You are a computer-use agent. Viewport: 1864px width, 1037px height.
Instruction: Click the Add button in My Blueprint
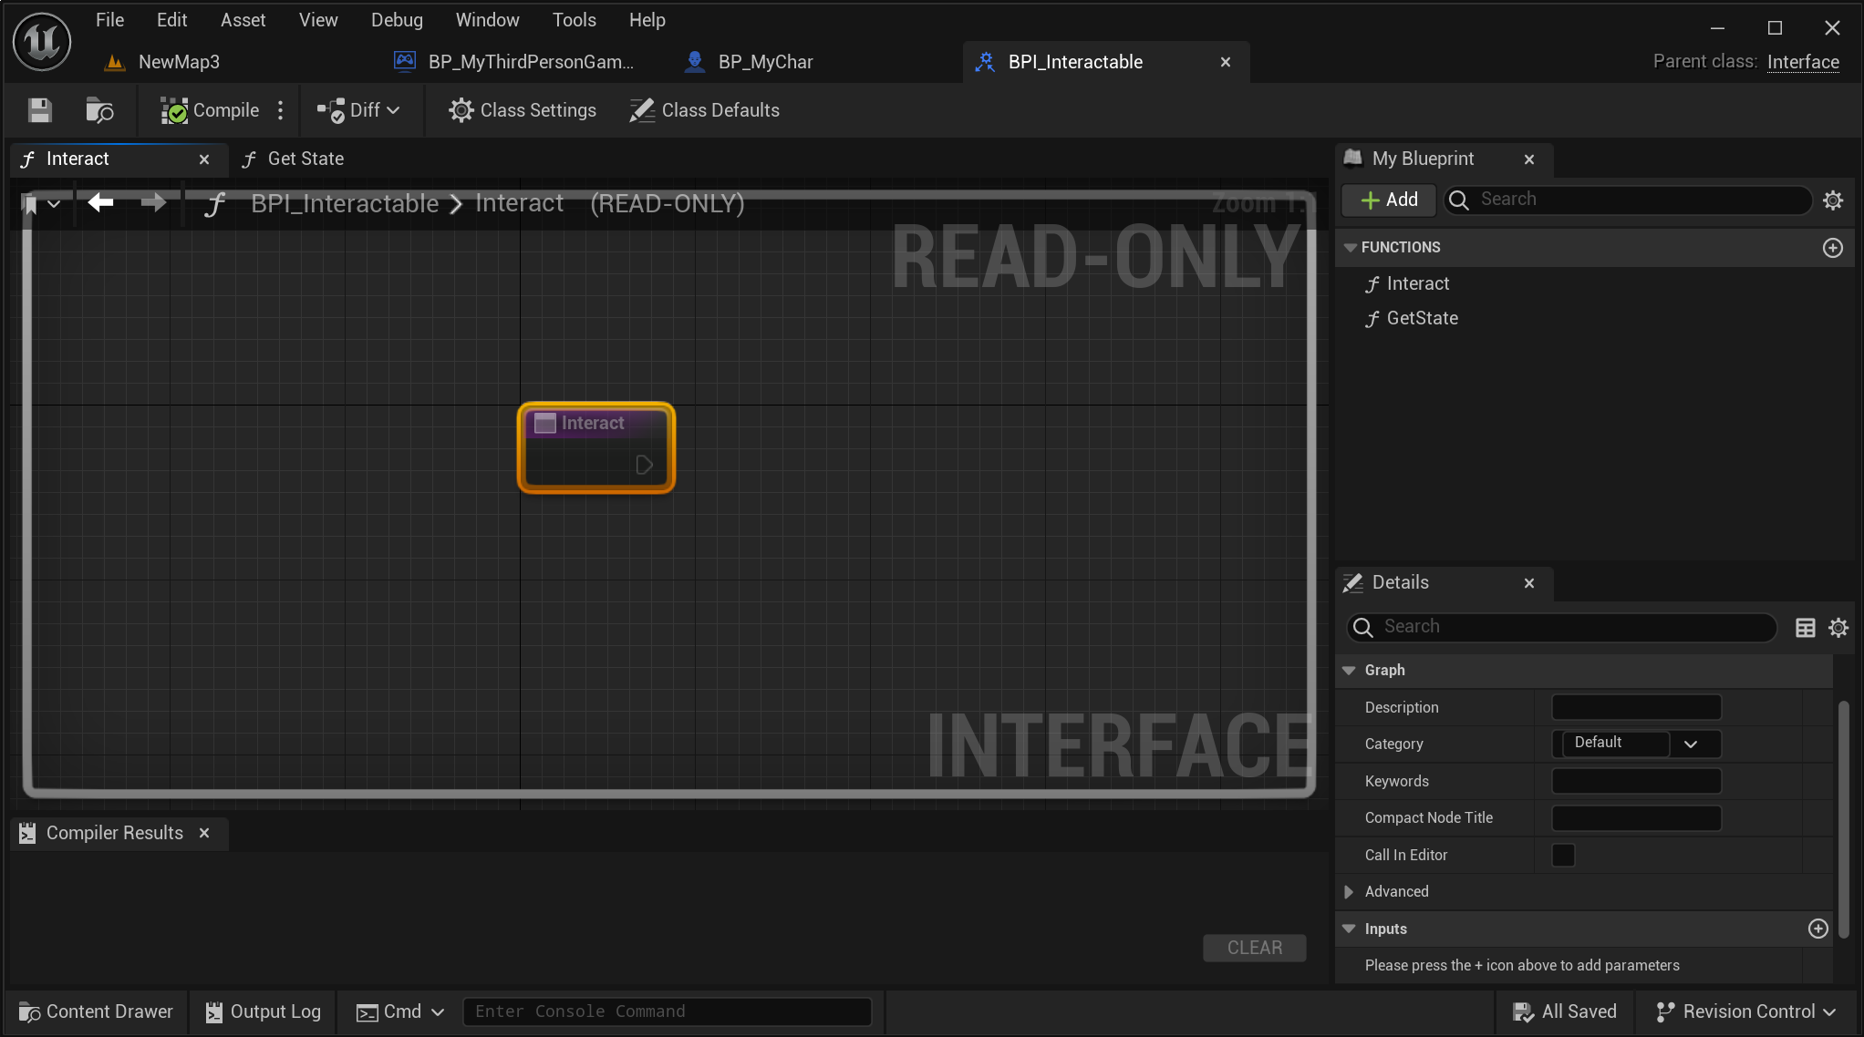click(x=1389, y=200)
